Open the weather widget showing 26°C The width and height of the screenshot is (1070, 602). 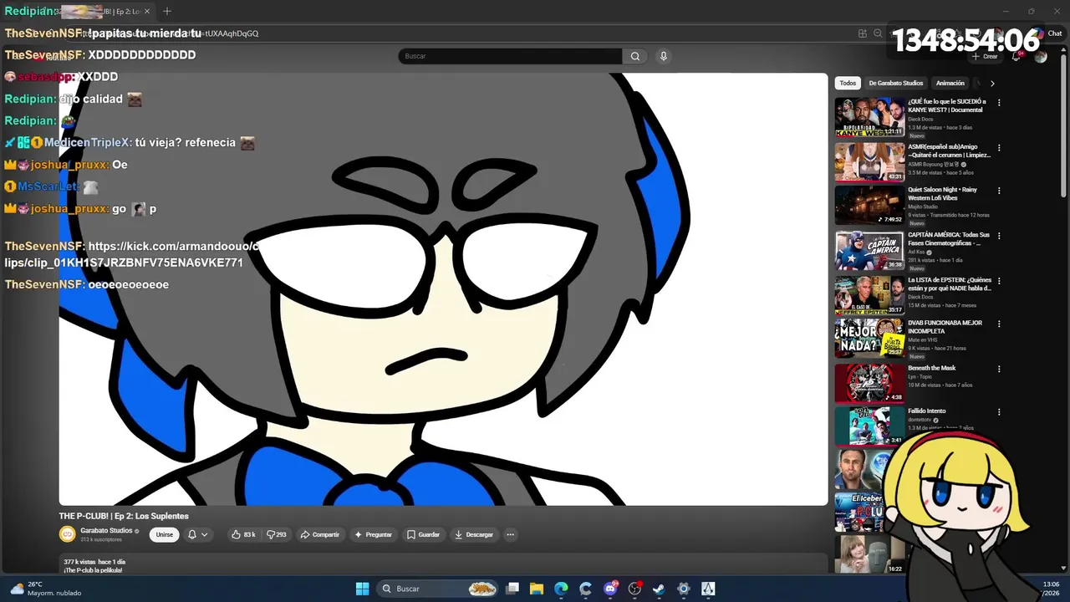(46, 589)
